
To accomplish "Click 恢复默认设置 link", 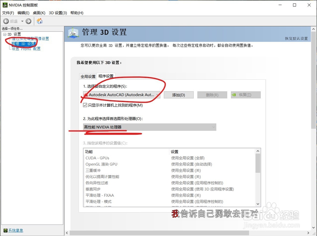I will click(296, 38).
